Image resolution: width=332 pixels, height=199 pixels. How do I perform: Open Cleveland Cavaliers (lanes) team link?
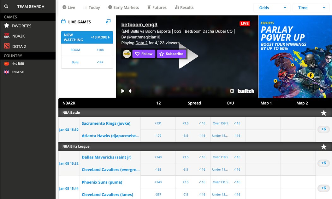(x=107, y=195)
